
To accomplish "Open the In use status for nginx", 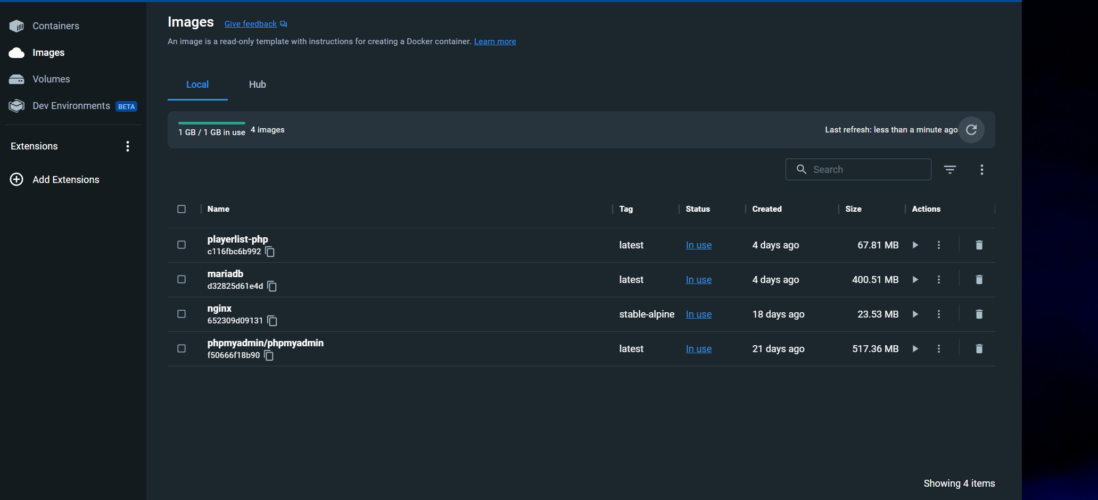I will pos(698,314).
